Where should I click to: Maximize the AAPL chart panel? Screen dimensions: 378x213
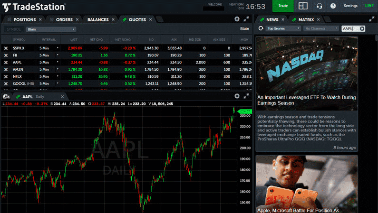(246, 96)
